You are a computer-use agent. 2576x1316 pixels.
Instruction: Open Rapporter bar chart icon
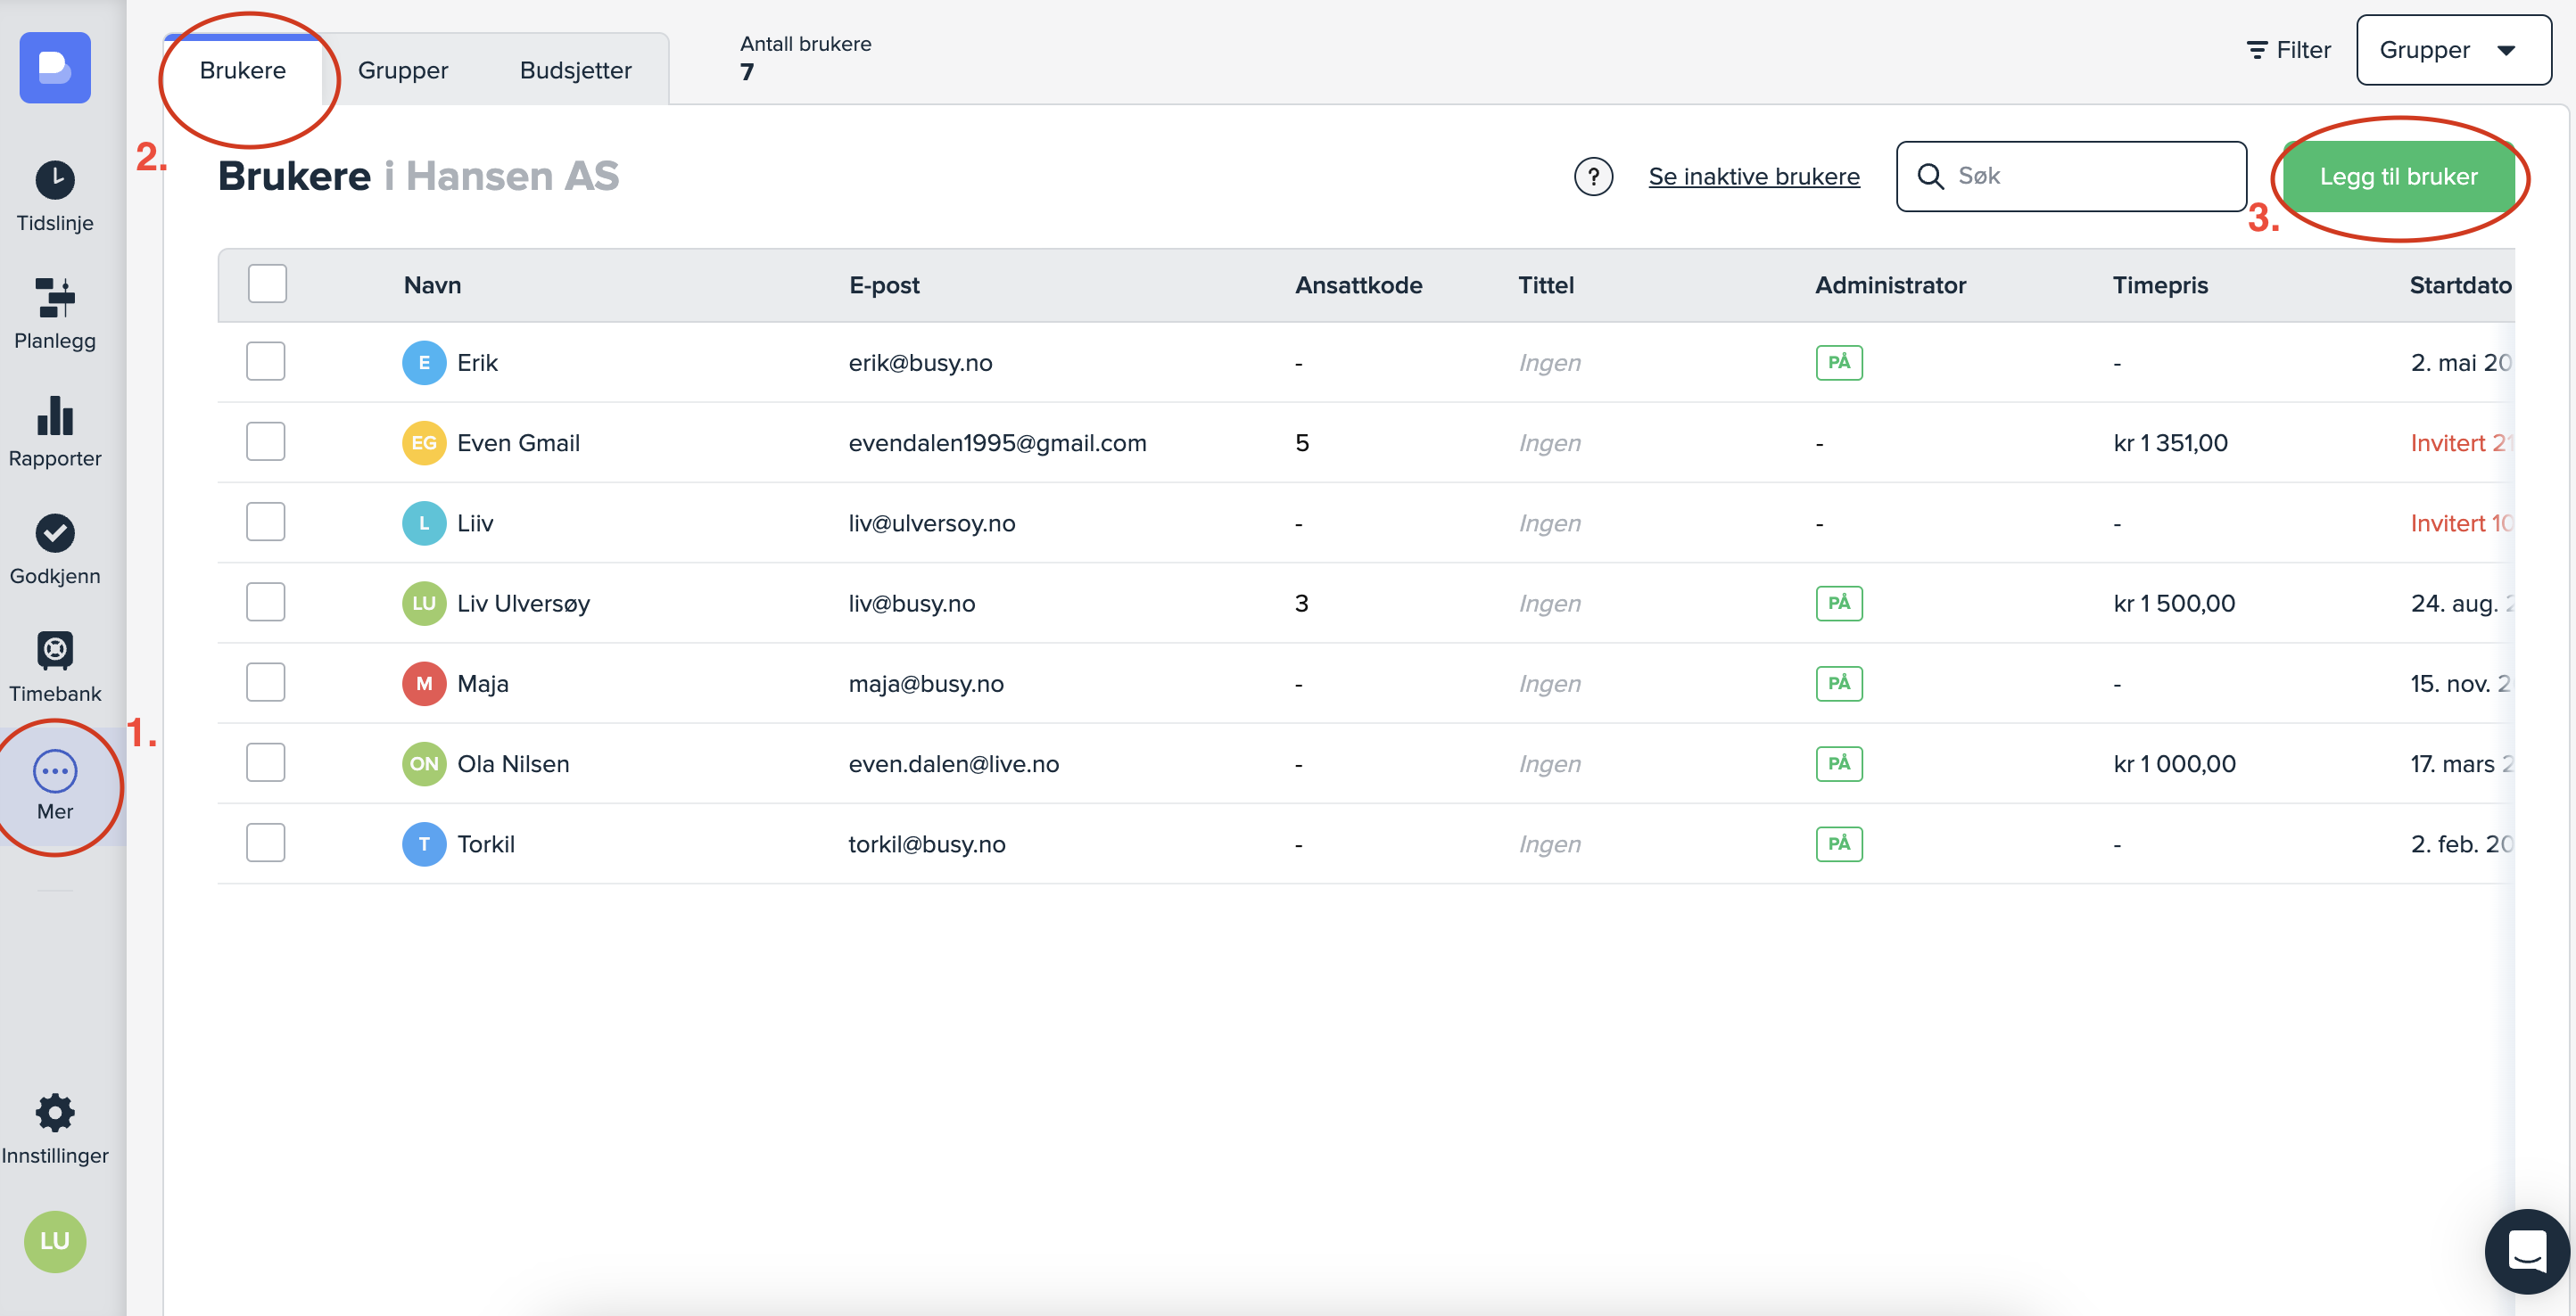[55, 415]
